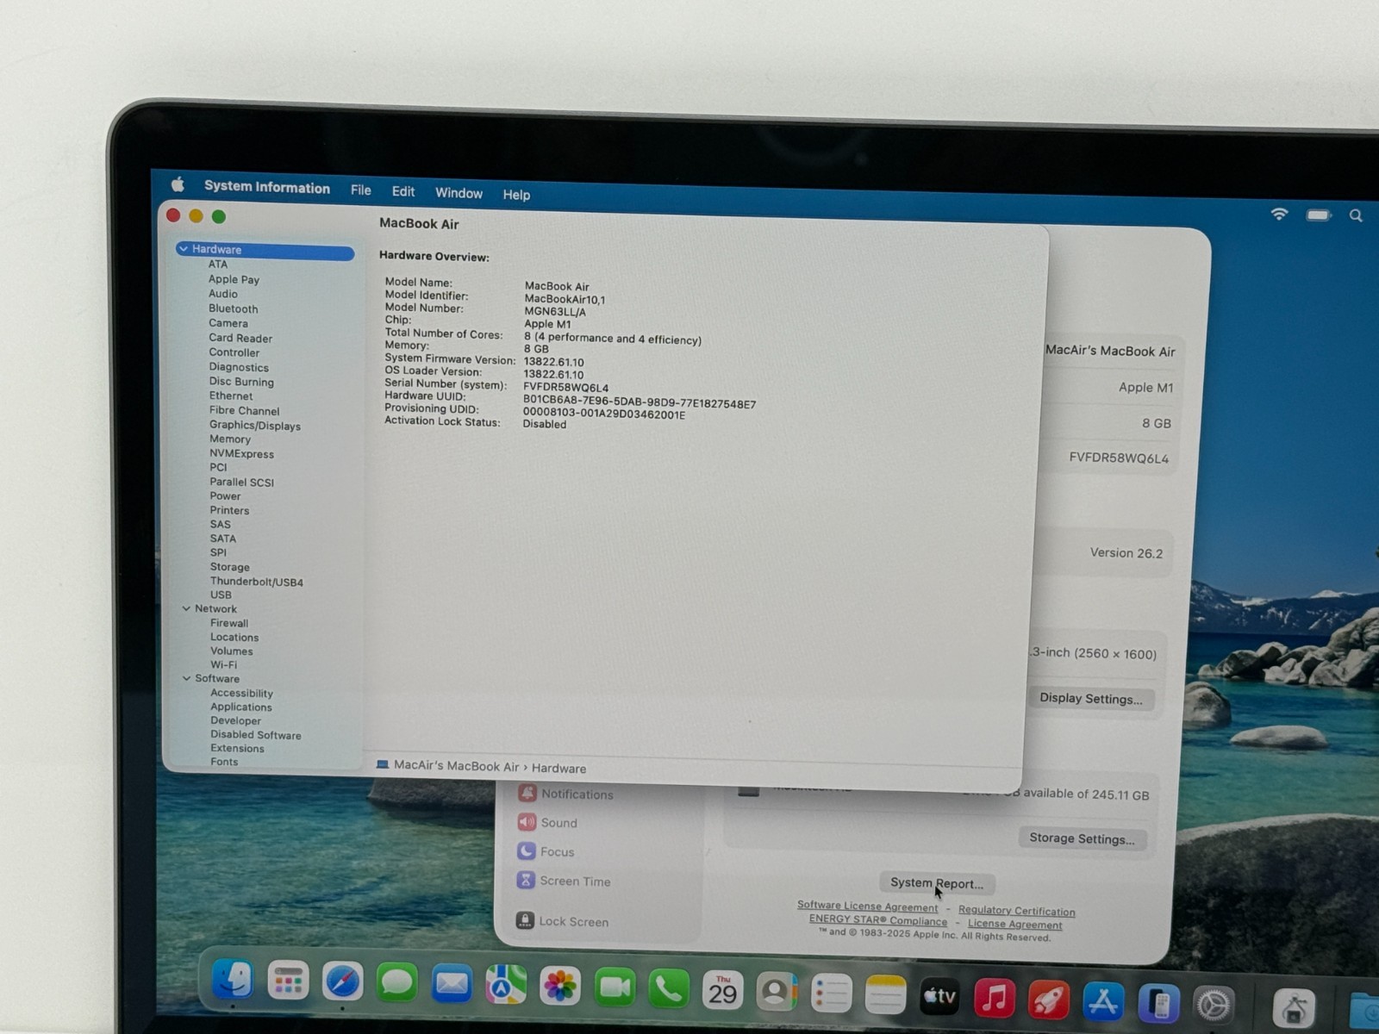This screenshot has width=1379, height=1034.
Task: Click the "Version 26.2" text in Settings
Action: [1126, 553]
